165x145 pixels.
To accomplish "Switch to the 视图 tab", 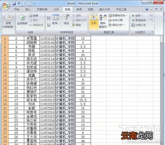I will coord(90,10).
